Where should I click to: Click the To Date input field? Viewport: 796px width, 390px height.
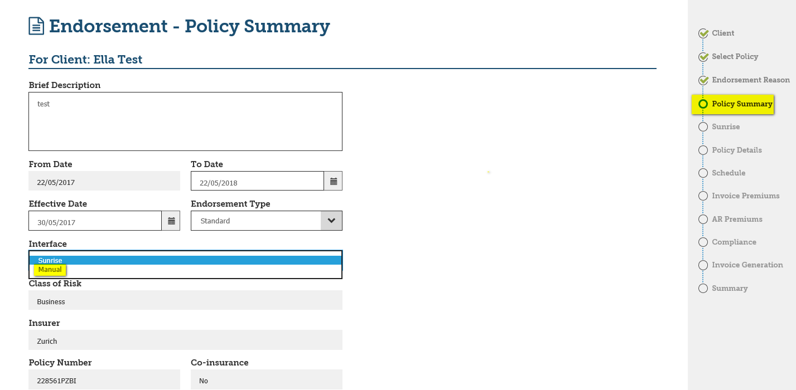coord(257,181)
